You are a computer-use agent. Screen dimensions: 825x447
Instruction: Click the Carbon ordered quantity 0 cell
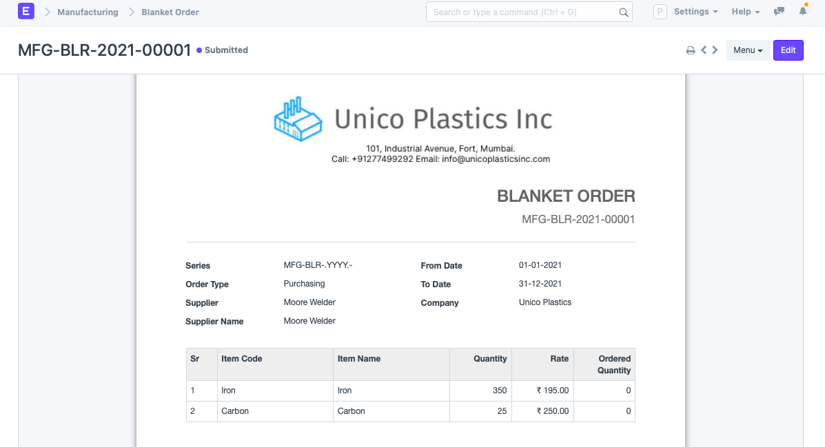click(604, 411)
